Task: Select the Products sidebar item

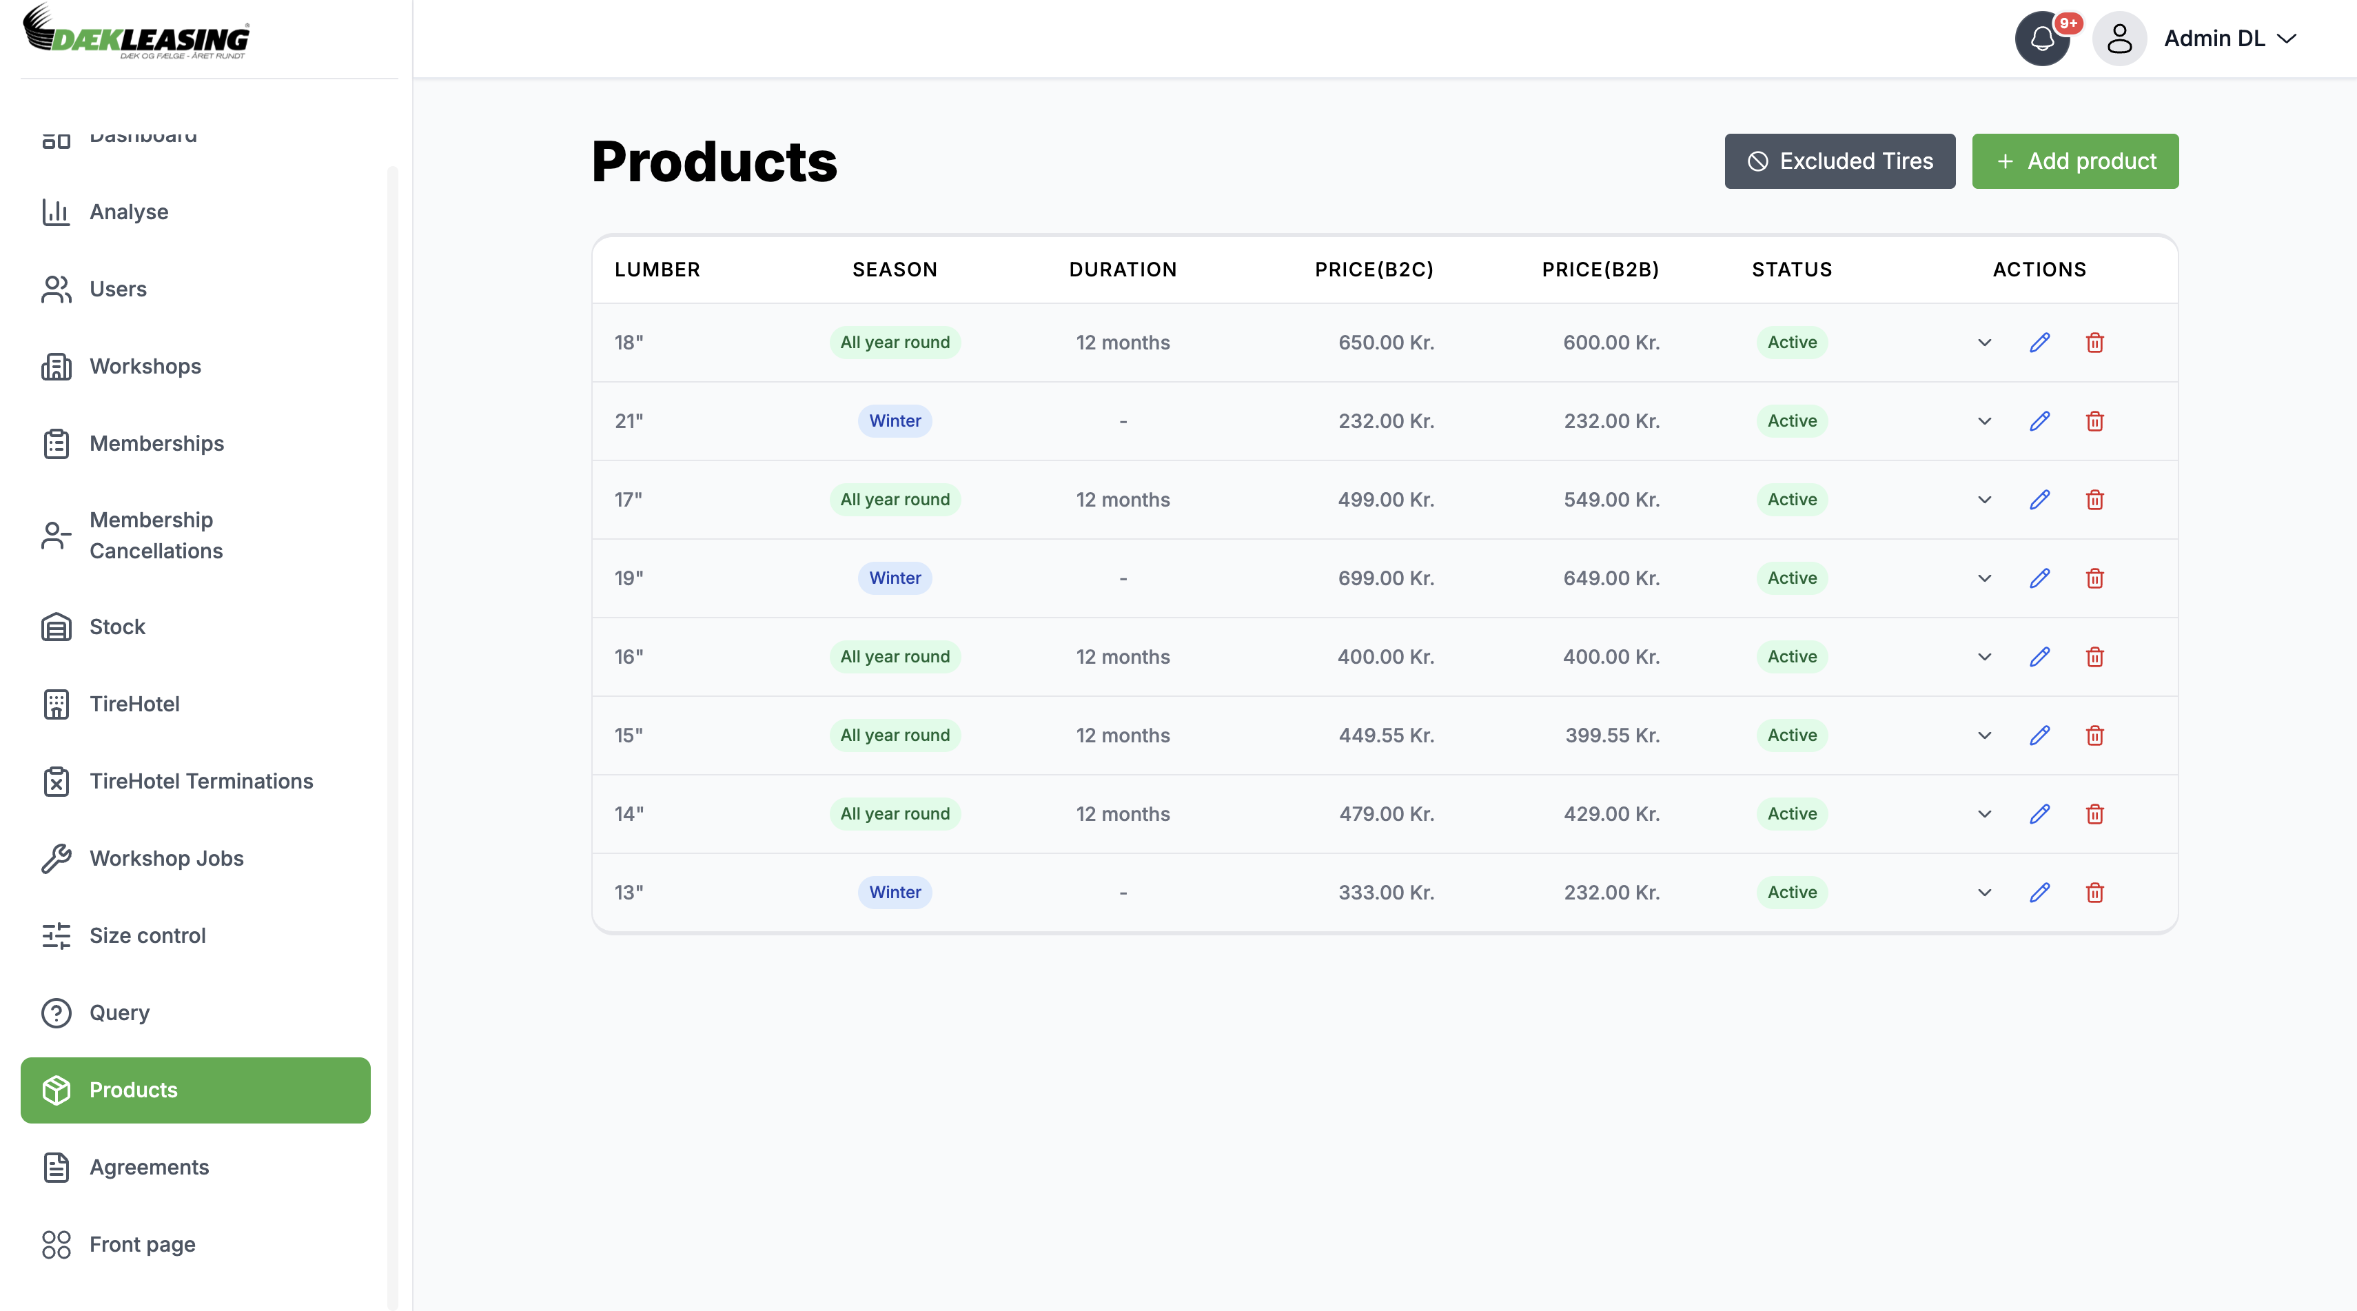Action: coord(195,1090)
